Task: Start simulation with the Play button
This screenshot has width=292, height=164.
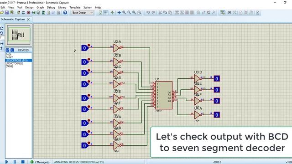Action: [7, 162]
